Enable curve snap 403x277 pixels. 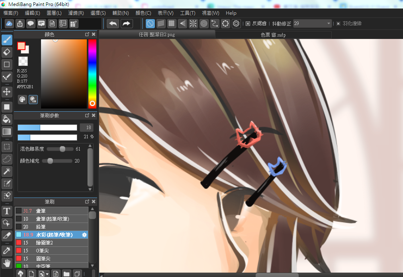point(215,23)
